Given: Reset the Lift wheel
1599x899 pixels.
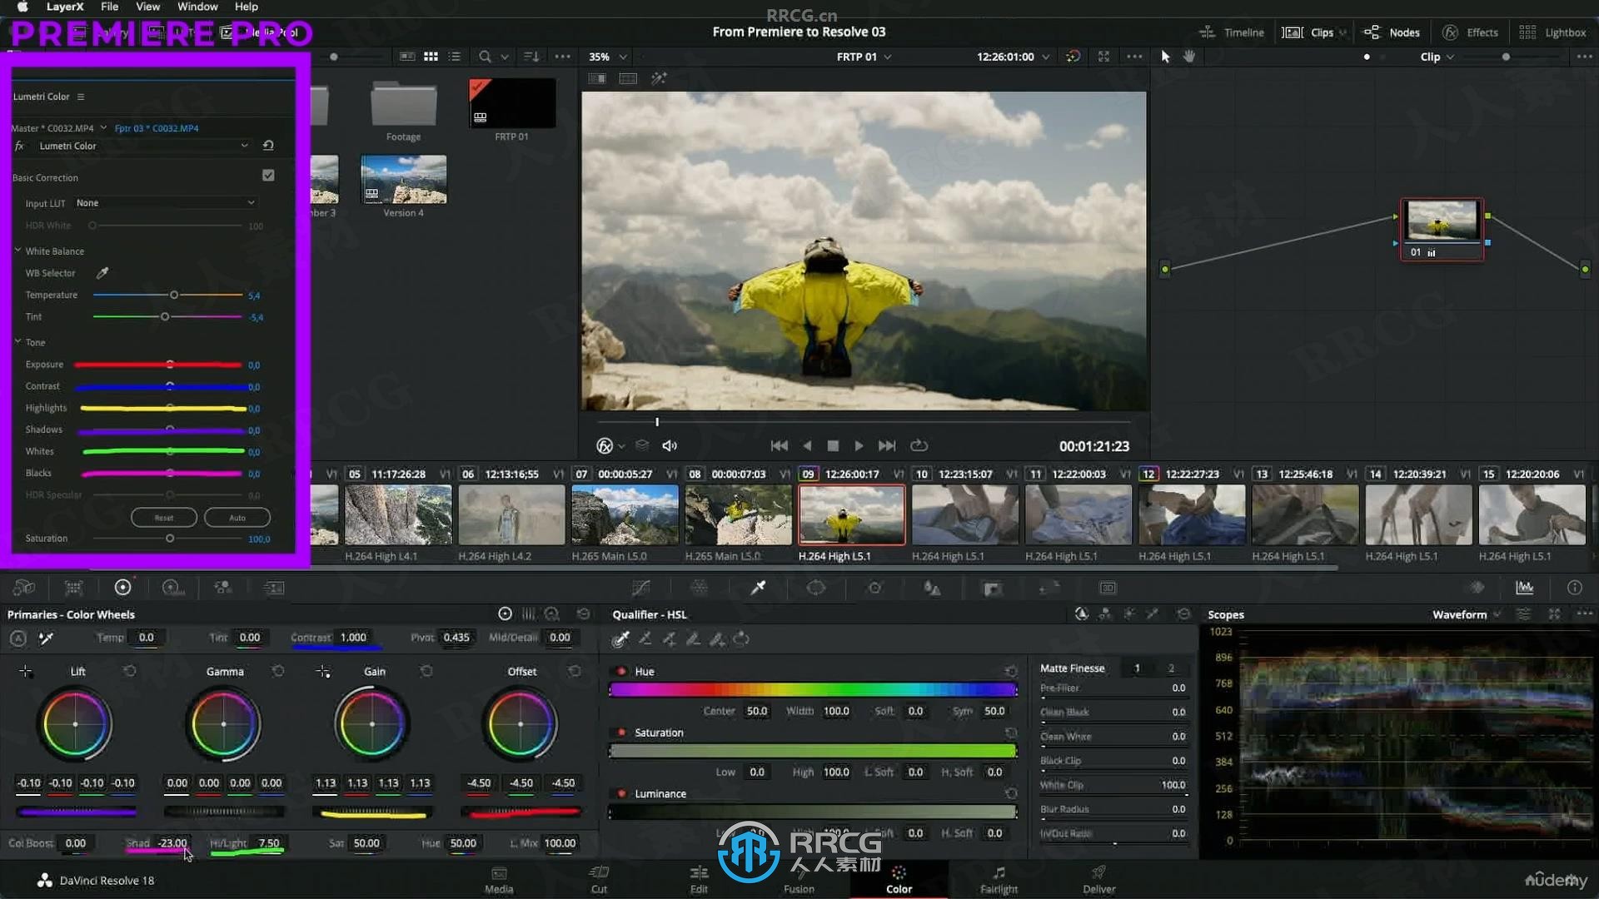Looking at the screenshot, I should pos(129,671).
